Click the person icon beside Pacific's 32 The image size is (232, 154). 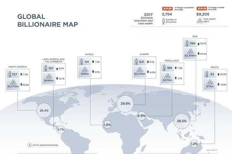click(x=207, y=74)
